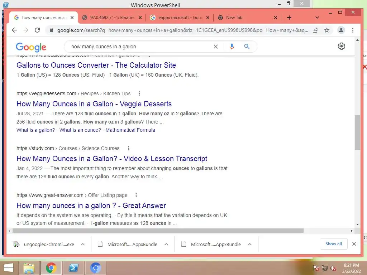Screen dimensions: 367x275
Task: Click the vertical scrollbar thumb
Action: click(357, 132)
